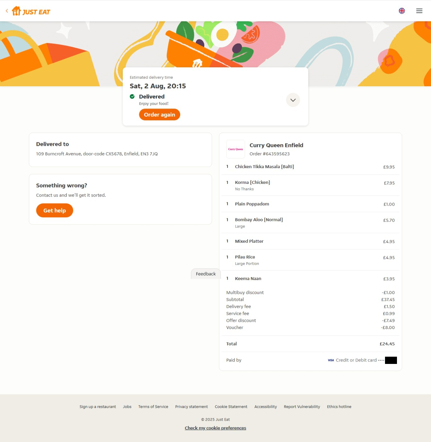Screen dimensions: 431x442
Task: Open the Feedback tab
Action: [x=206, y=274]
